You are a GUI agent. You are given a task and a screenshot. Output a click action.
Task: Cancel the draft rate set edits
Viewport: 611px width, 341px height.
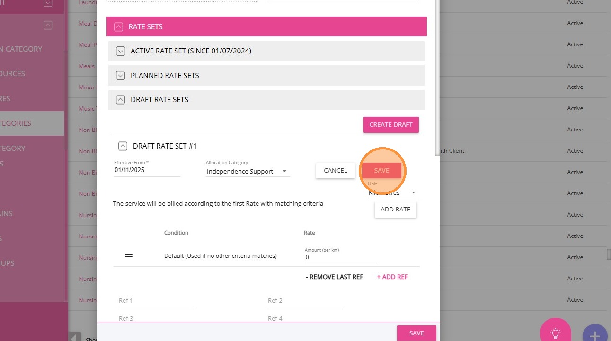pos(335,170)
